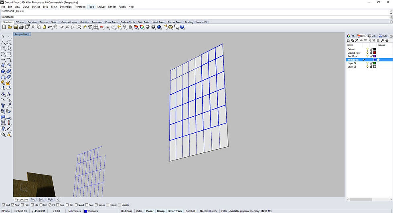Viewport: 393px width, 213px height.
Task: Move layer up with the up triangle
Action: [x=361, y=41]
